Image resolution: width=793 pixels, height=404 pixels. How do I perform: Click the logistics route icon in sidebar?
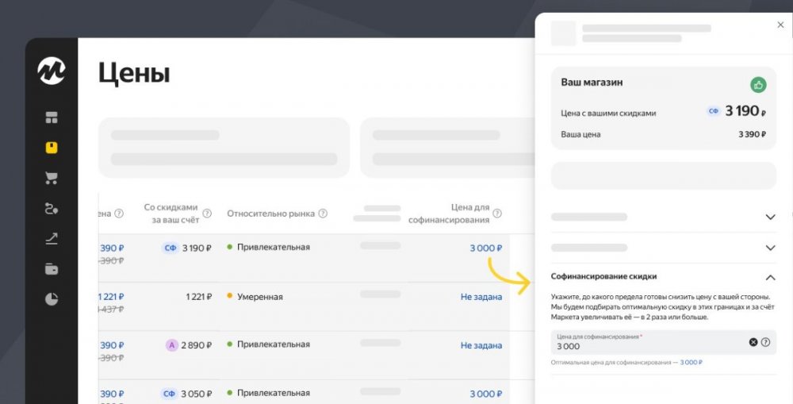click(x=52, y=209)
